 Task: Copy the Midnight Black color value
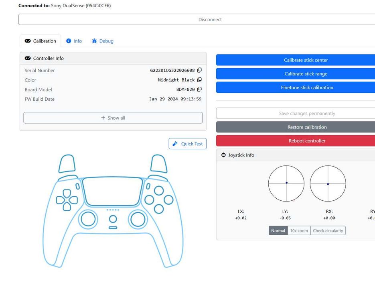[199, 80]
